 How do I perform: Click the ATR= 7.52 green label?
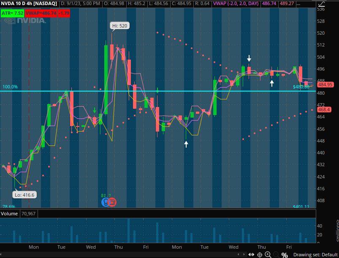point(12,13)
